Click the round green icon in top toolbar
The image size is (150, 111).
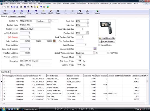coord(44,7)
